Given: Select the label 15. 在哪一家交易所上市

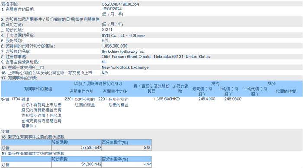Looking at the screenshot, I should [x=23, y=67].
